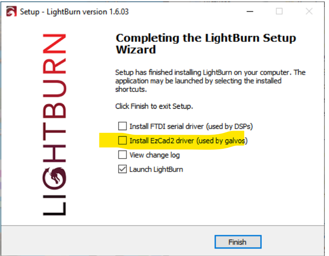329x256 pixels.
Task: Click Finish to exit Setup
Action: click(x=238, y=242)
